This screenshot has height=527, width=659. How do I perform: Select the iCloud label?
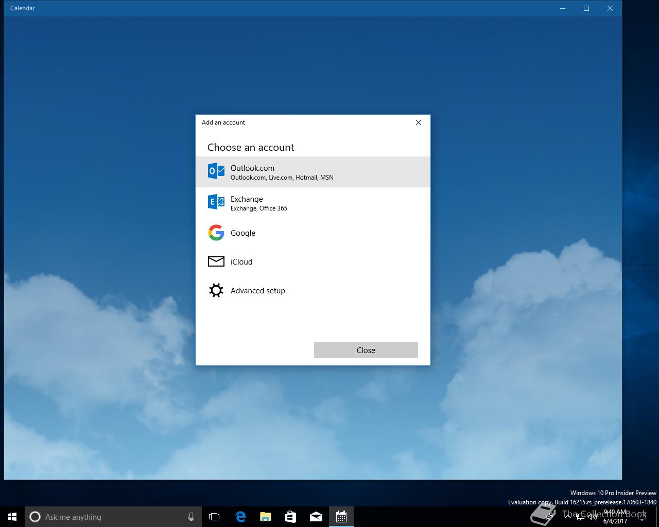pos(241,262)
